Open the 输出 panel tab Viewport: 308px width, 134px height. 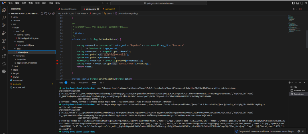pyautogui.click(x=73, y=83)
